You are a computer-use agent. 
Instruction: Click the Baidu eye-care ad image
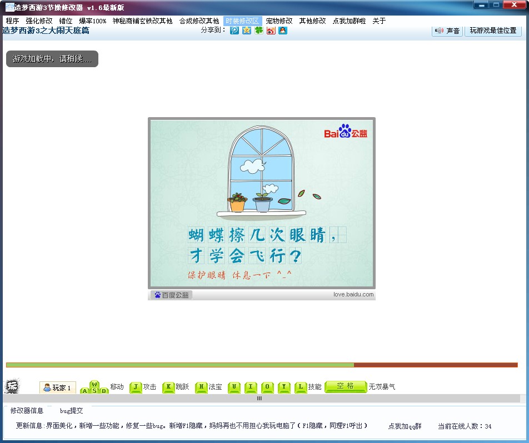[x=262, y=203]
